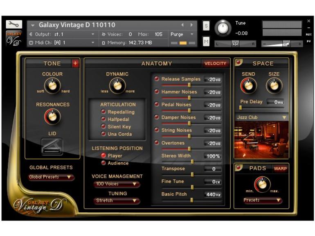315x236 pixels.
Task: Click the Basic Pitch 440Hz value field
Action: tap(213, 194)
